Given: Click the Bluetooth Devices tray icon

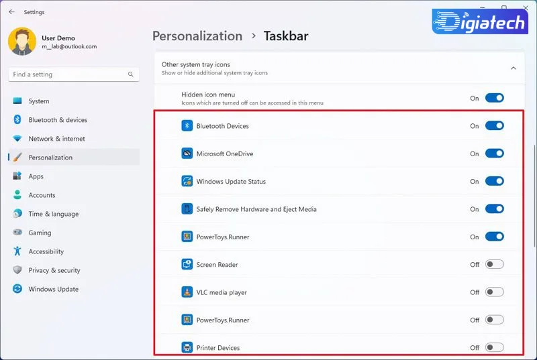Looking at the screenshot, I should 187,126.
